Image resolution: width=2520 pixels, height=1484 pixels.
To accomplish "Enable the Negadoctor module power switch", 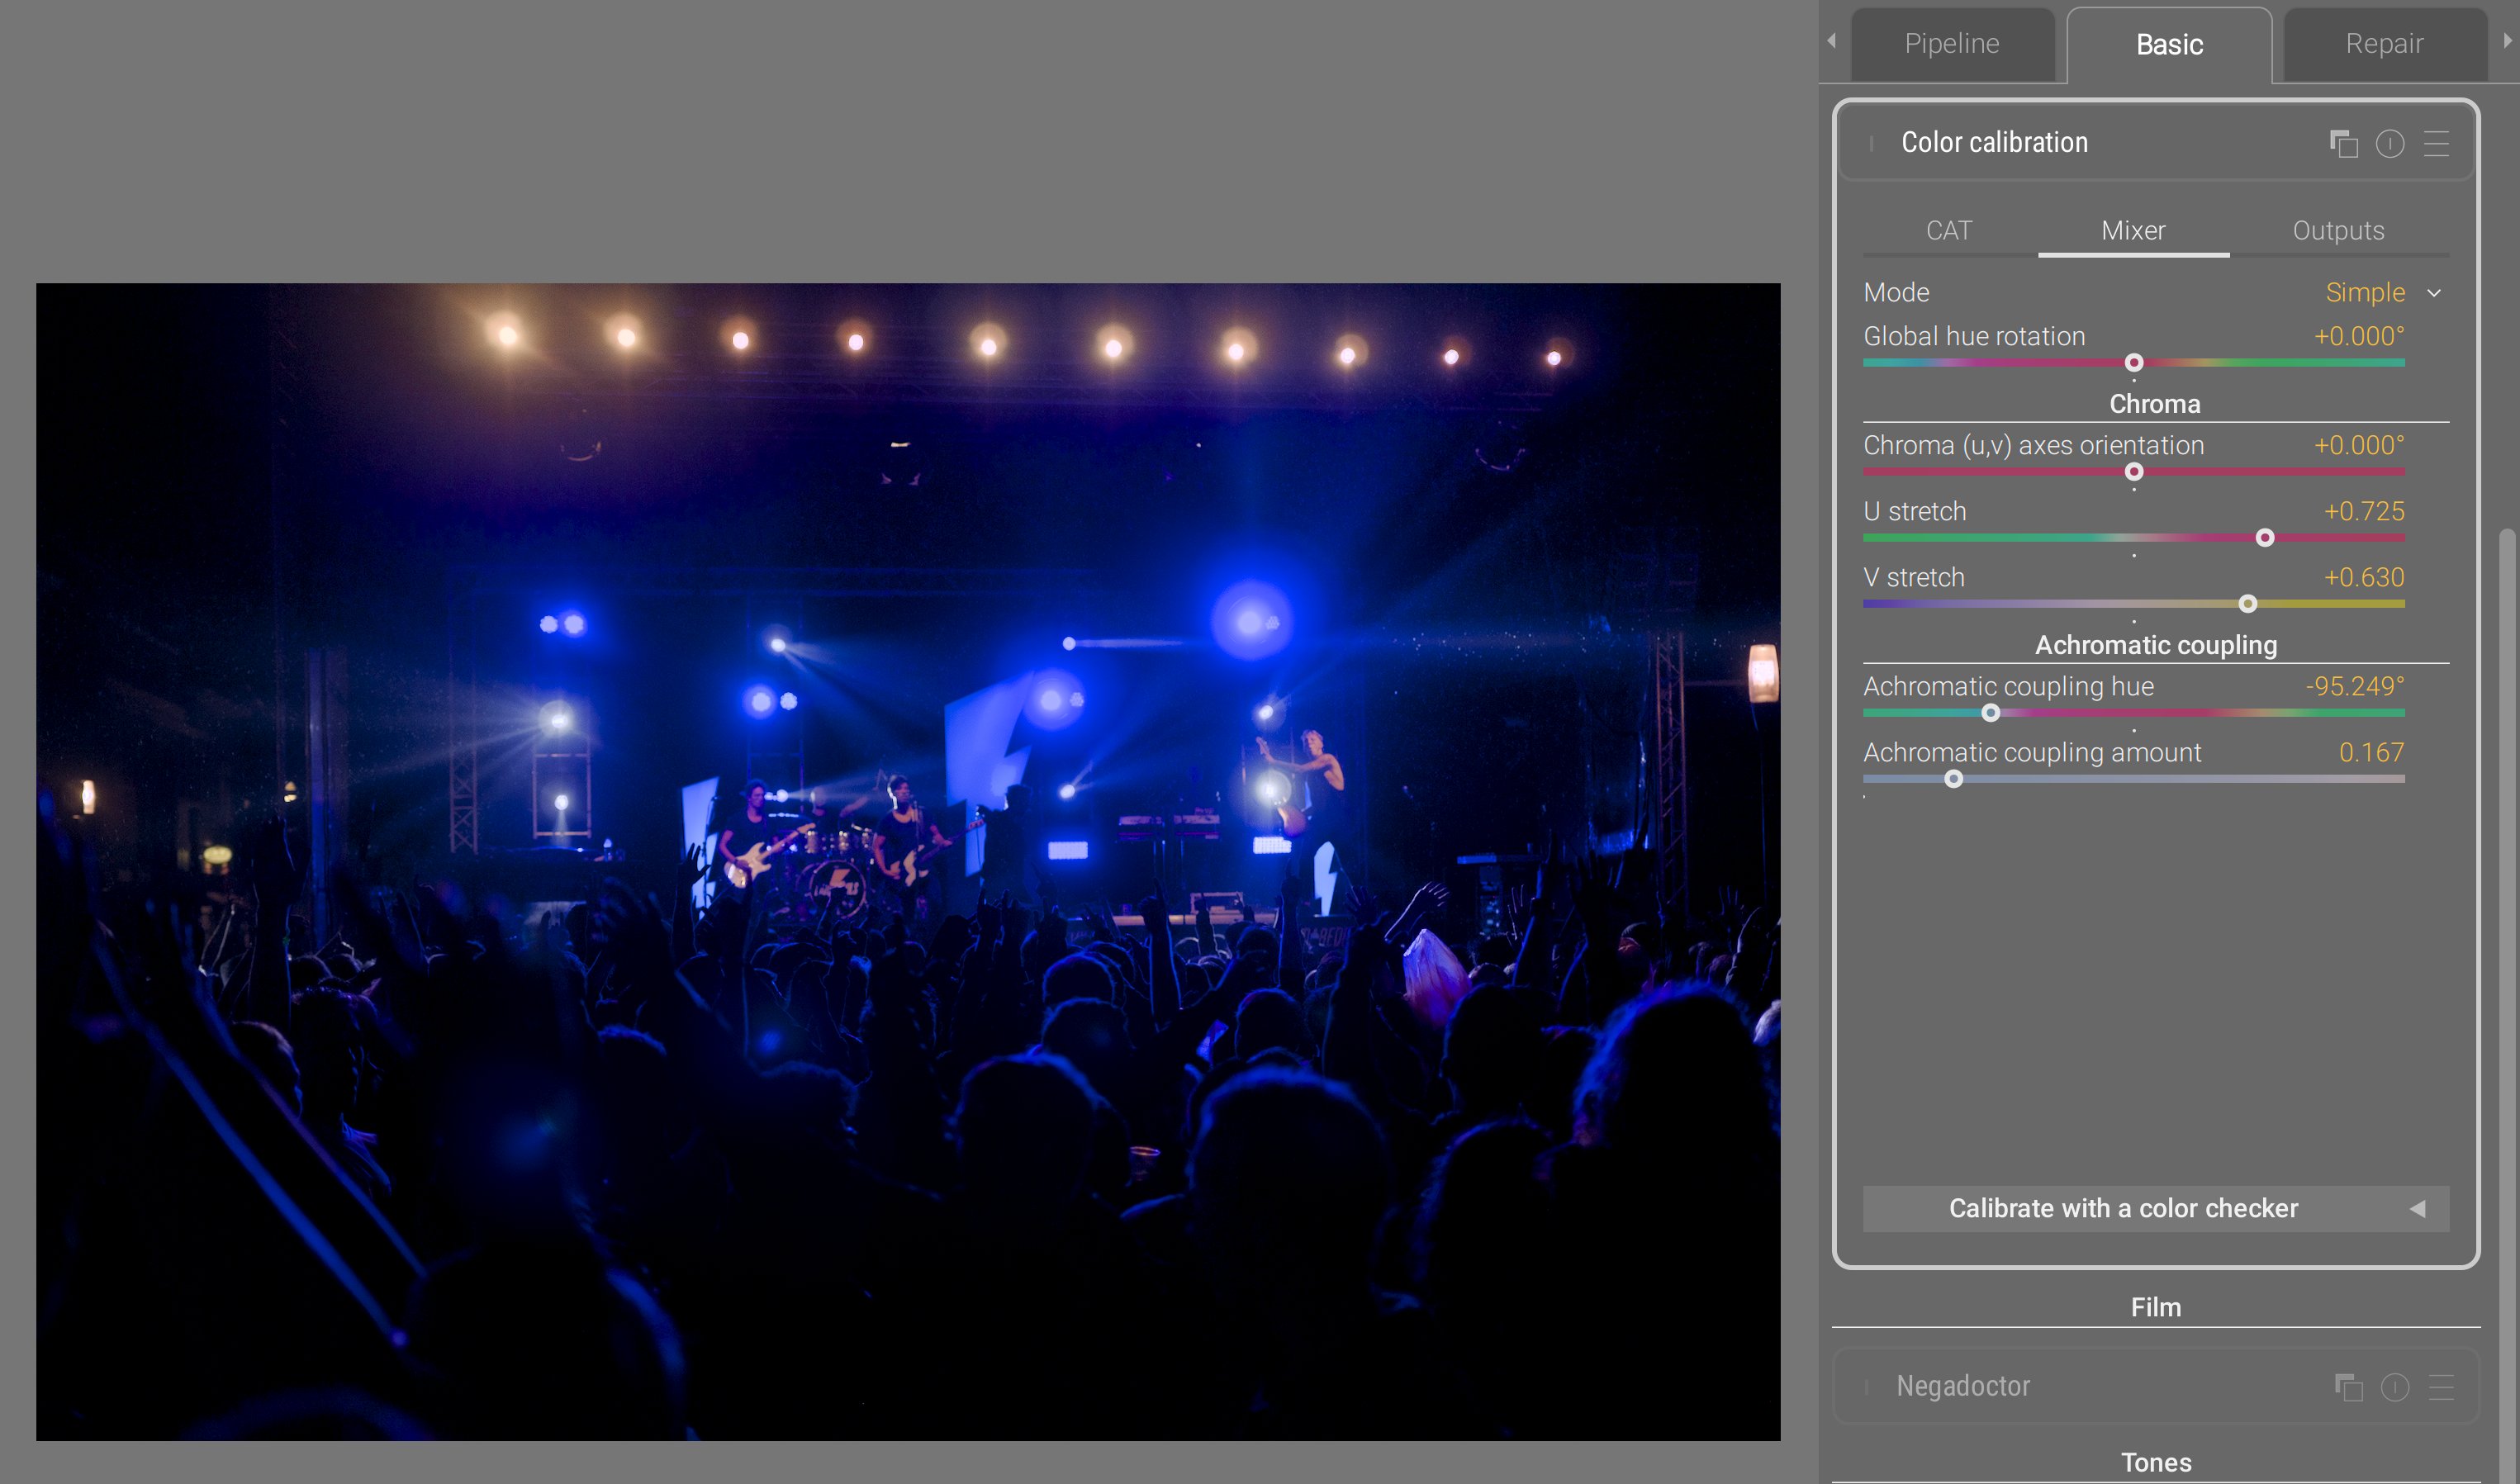I will 1867,1387.
